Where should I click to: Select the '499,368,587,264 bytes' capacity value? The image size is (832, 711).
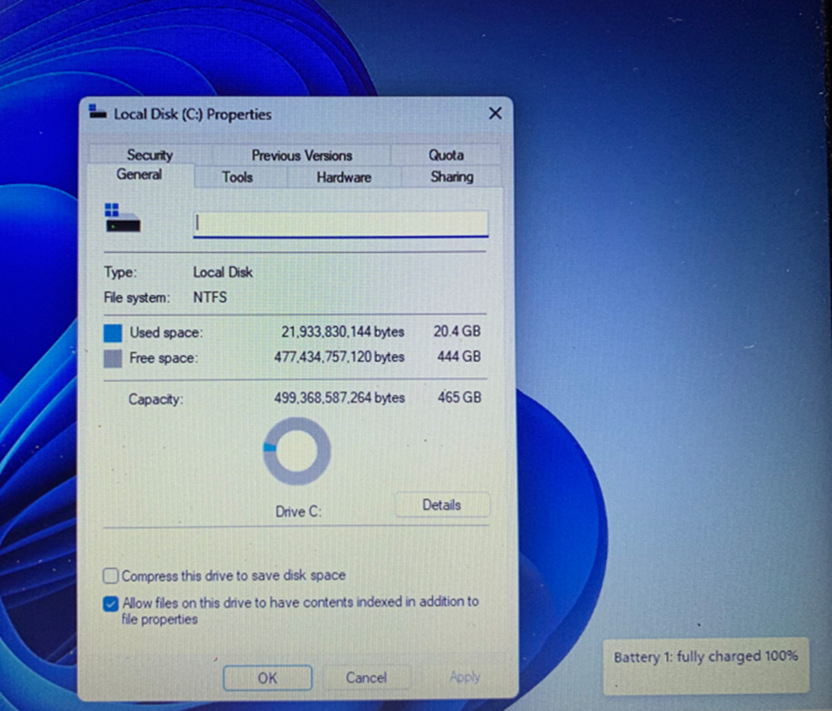(339, 398)
